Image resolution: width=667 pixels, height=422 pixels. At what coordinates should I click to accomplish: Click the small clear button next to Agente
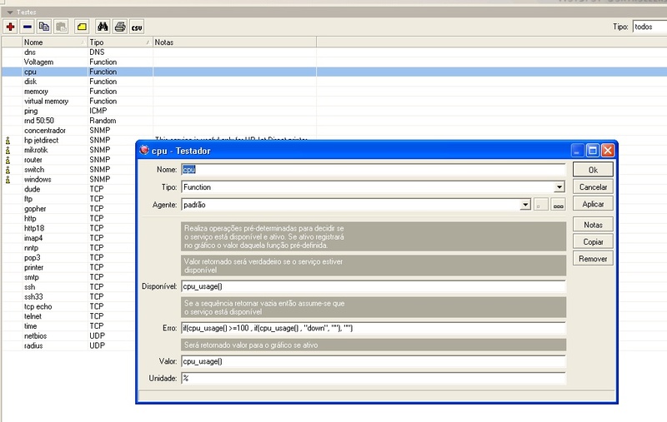click(x=540, y=205)
